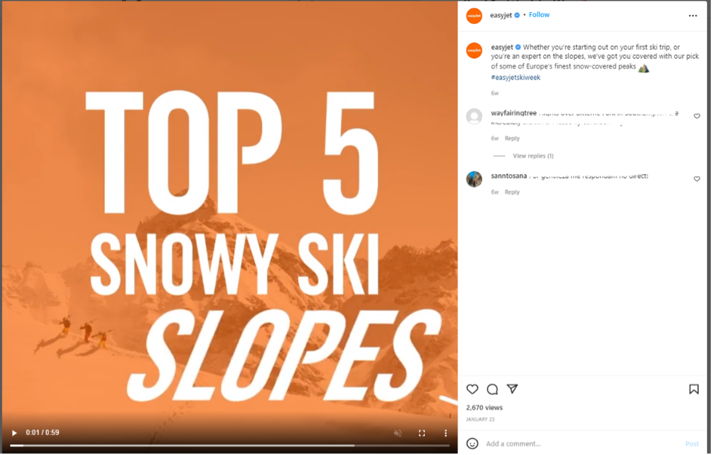The image size is (714, 455).
Task: Share post via paper plane icon
Action: coord(513,389)
